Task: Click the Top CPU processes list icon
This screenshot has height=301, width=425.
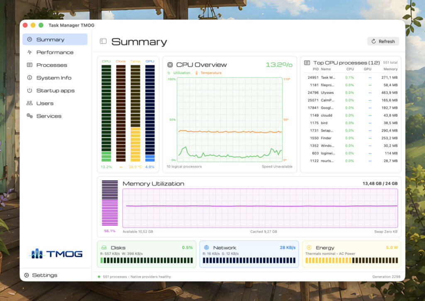Action: (307, 63)
